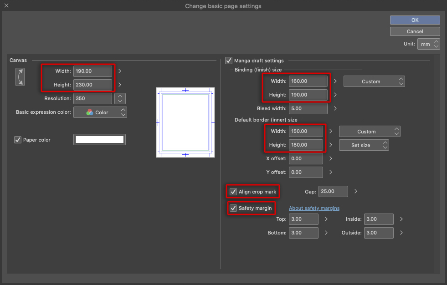This screenshot has width=447, height=285.
Task: Uncheck the Align crop mark option
Action: [x=233, y=192]
